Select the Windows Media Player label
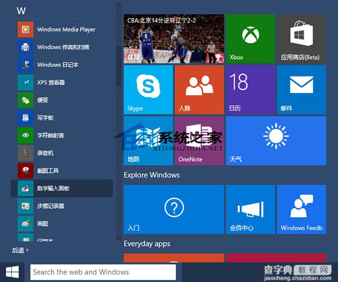Image resolution: width=338 pixels, height=282 pixels. click(66, 29)
